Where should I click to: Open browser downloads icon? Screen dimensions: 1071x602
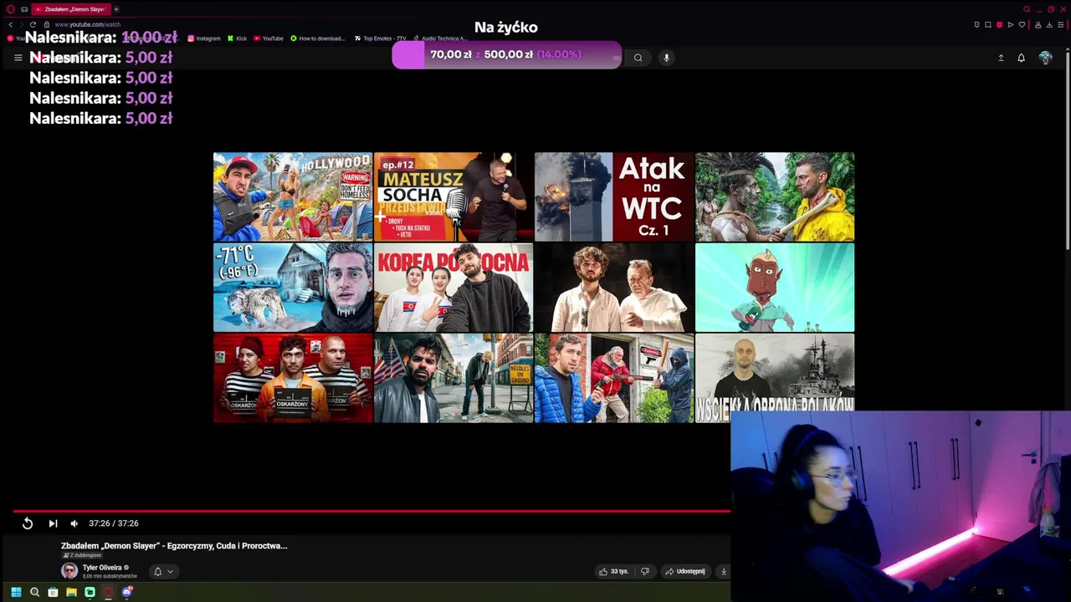pos(1049,24)
